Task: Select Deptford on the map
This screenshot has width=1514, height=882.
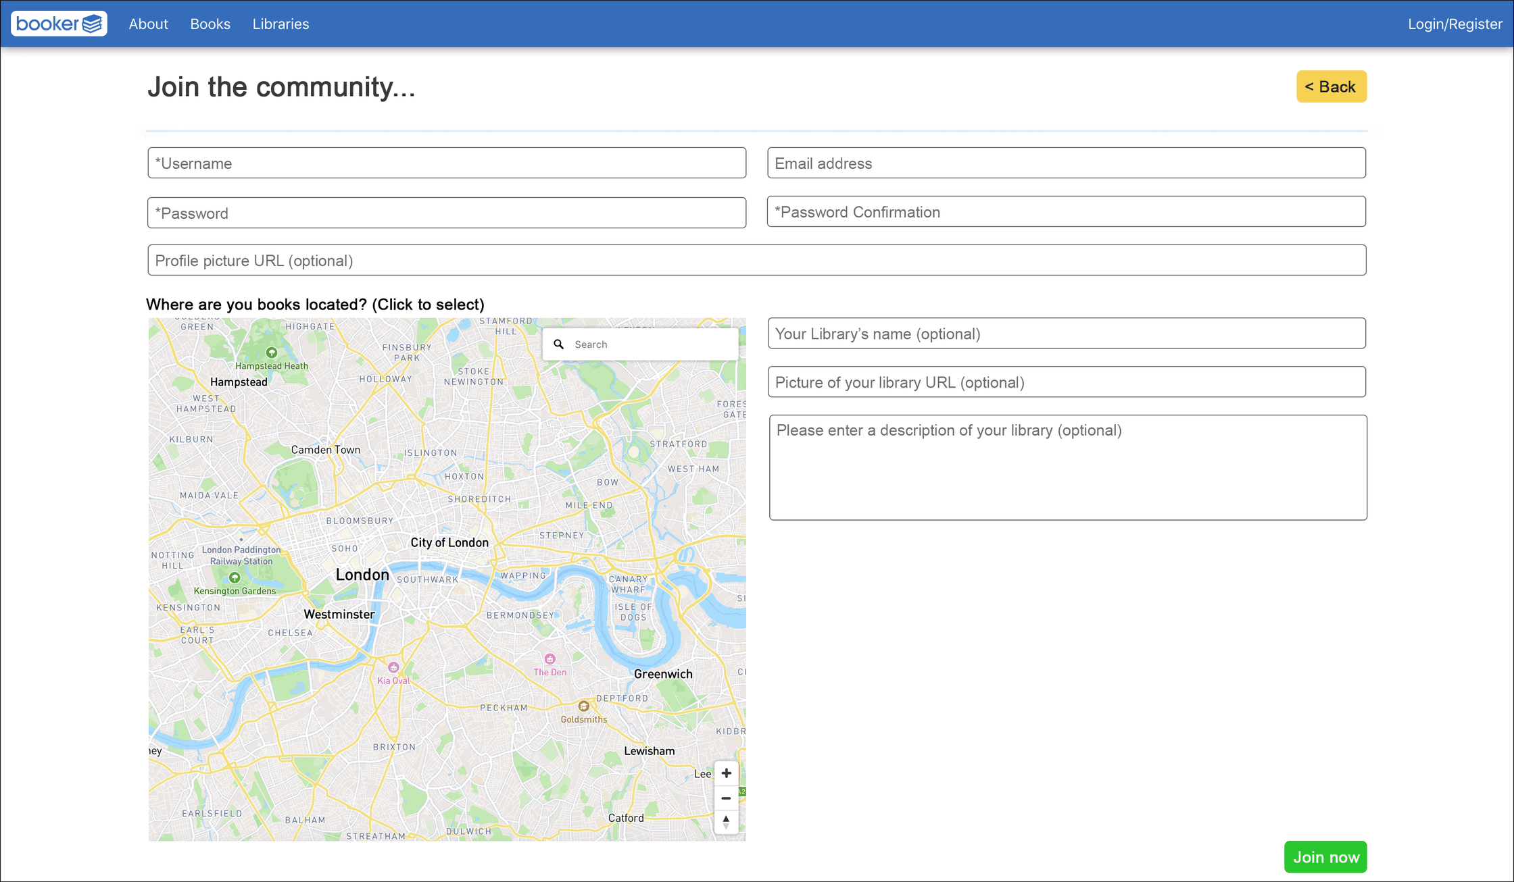Action: 622,698
